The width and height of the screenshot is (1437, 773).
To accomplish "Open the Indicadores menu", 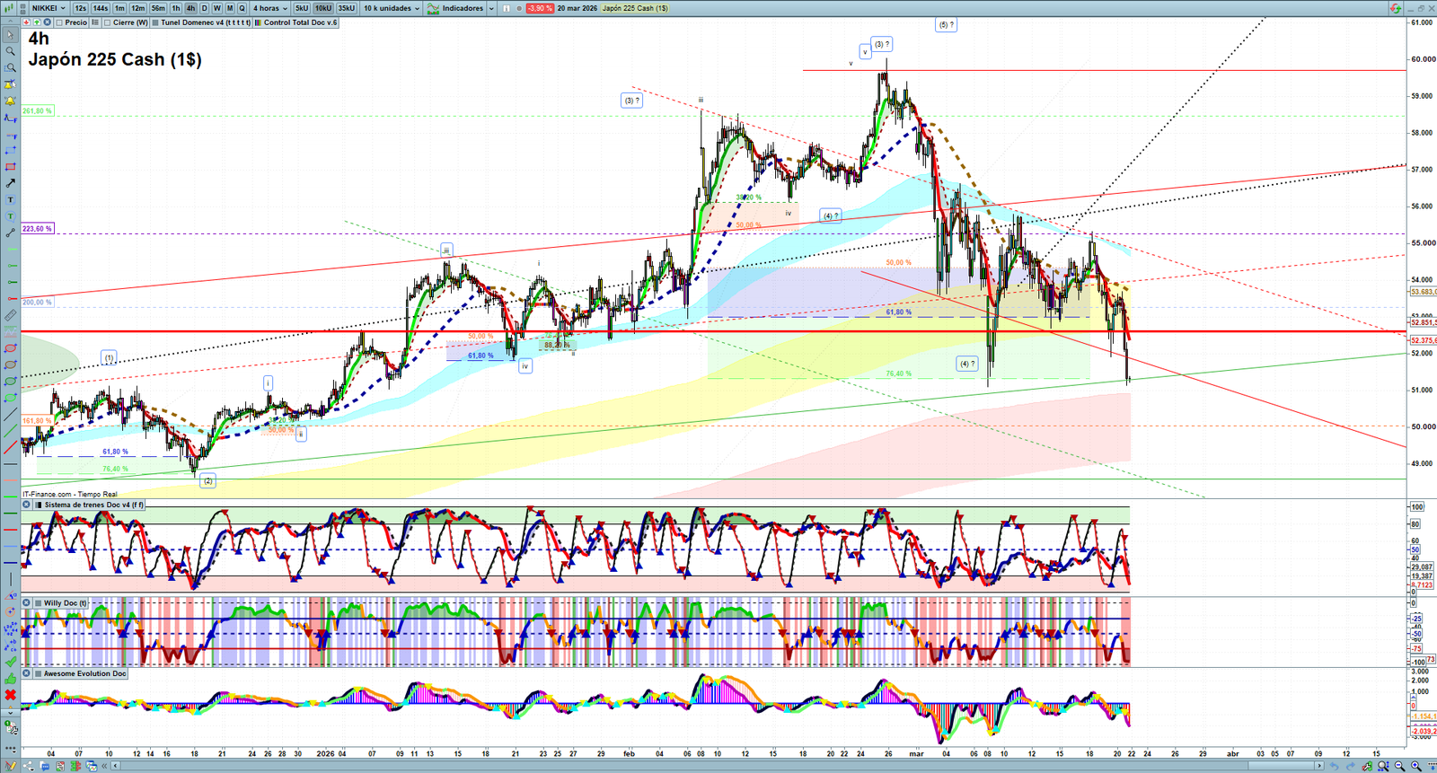I will click(x=456, y=8).
